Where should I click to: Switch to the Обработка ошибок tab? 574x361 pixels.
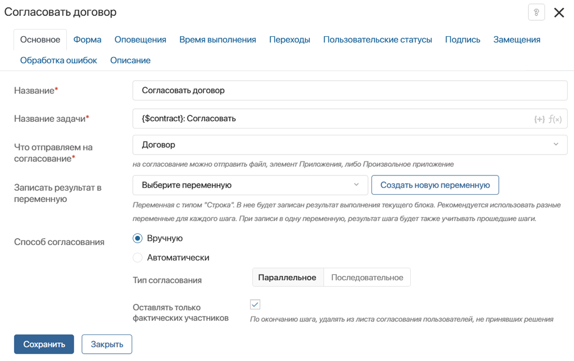pos(59,61)
